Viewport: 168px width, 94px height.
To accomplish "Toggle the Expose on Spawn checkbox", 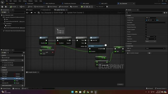I will [x=146, y=30].
